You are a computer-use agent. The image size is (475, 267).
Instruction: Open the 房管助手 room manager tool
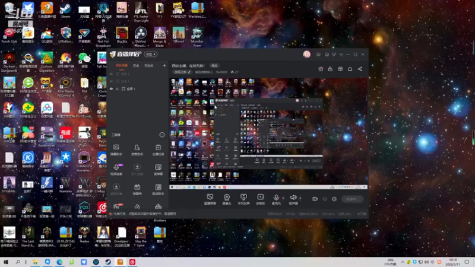pos(137,150)
